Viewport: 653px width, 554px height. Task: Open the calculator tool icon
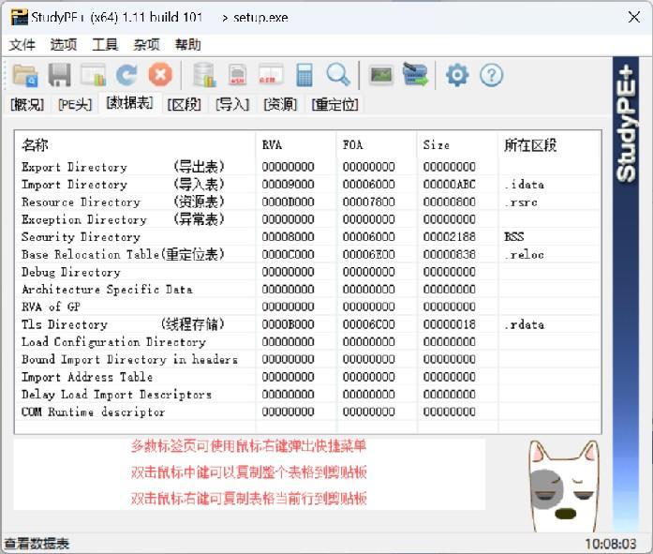[304, 75]
